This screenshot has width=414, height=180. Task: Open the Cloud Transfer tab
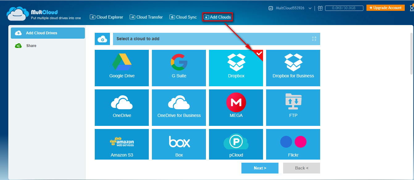[x=146, y=17]
